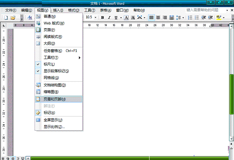Toggle bold formatting
This screenshot has height=160, width=234.
point(103,18)
